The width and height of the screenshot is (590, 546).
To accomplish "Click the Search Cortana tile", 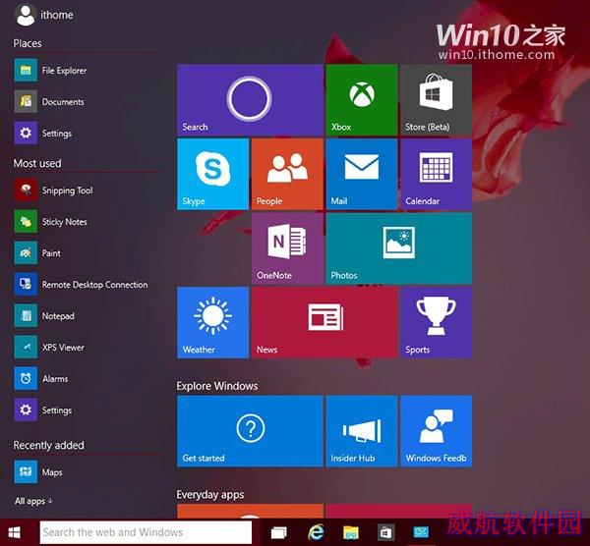I will [250, 99].
